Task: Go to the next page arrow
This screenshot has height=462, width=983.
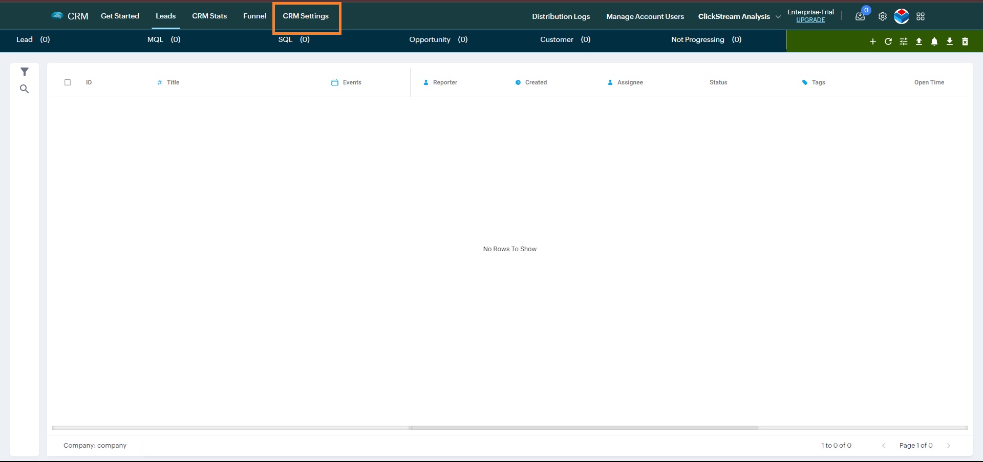Action: [x=949, y=446]
